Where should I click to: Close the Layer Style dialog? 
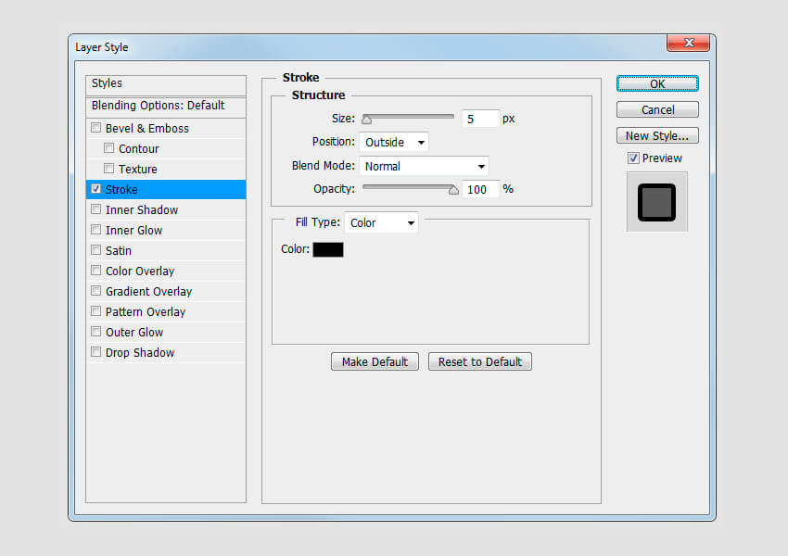(689, 43)
